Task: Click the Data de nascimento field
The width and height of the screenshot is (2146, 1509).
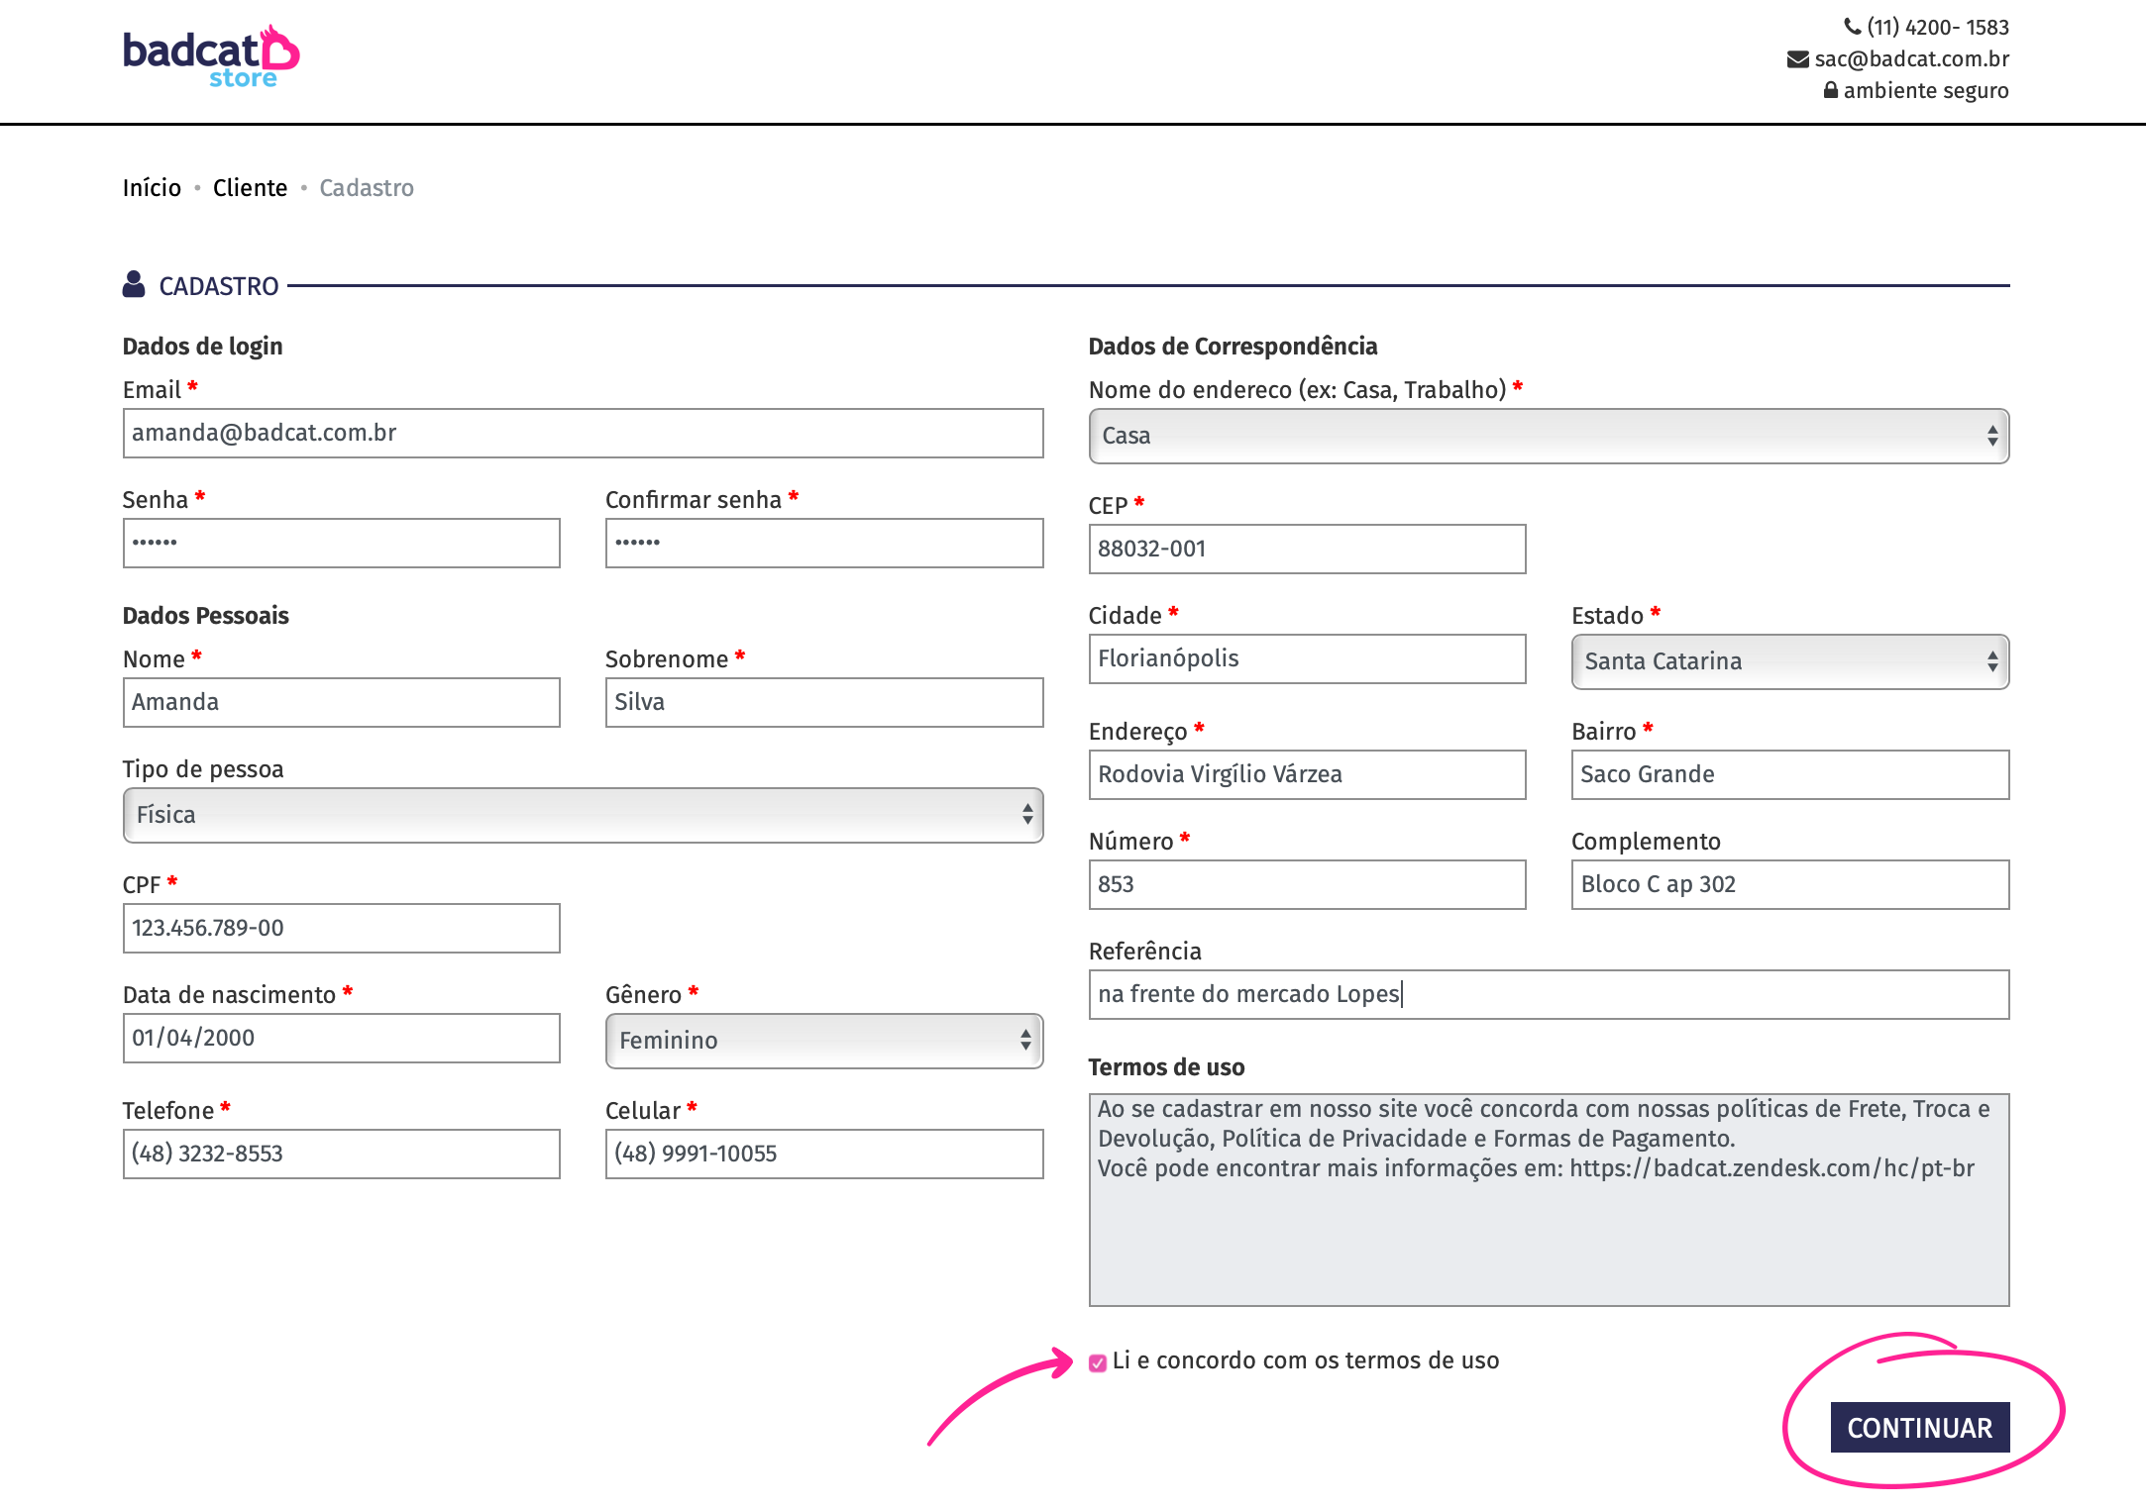Action: coord(341,1038)
